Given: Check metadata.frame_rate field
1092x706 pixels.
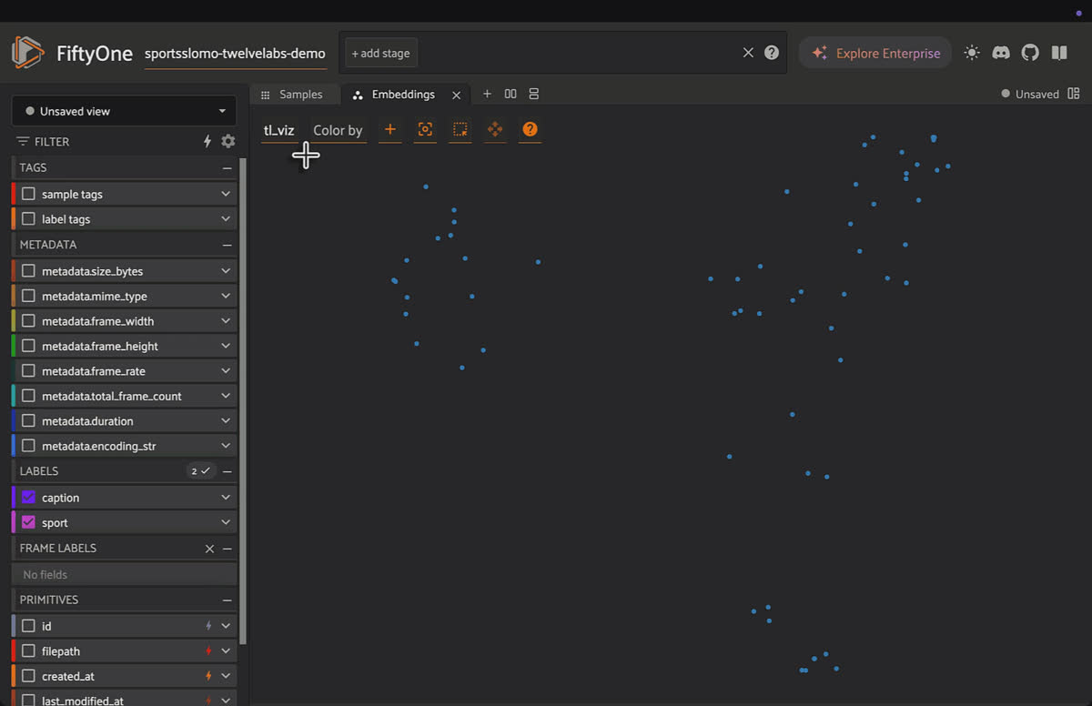Looking at the screenshot, I should coord(28,371).
